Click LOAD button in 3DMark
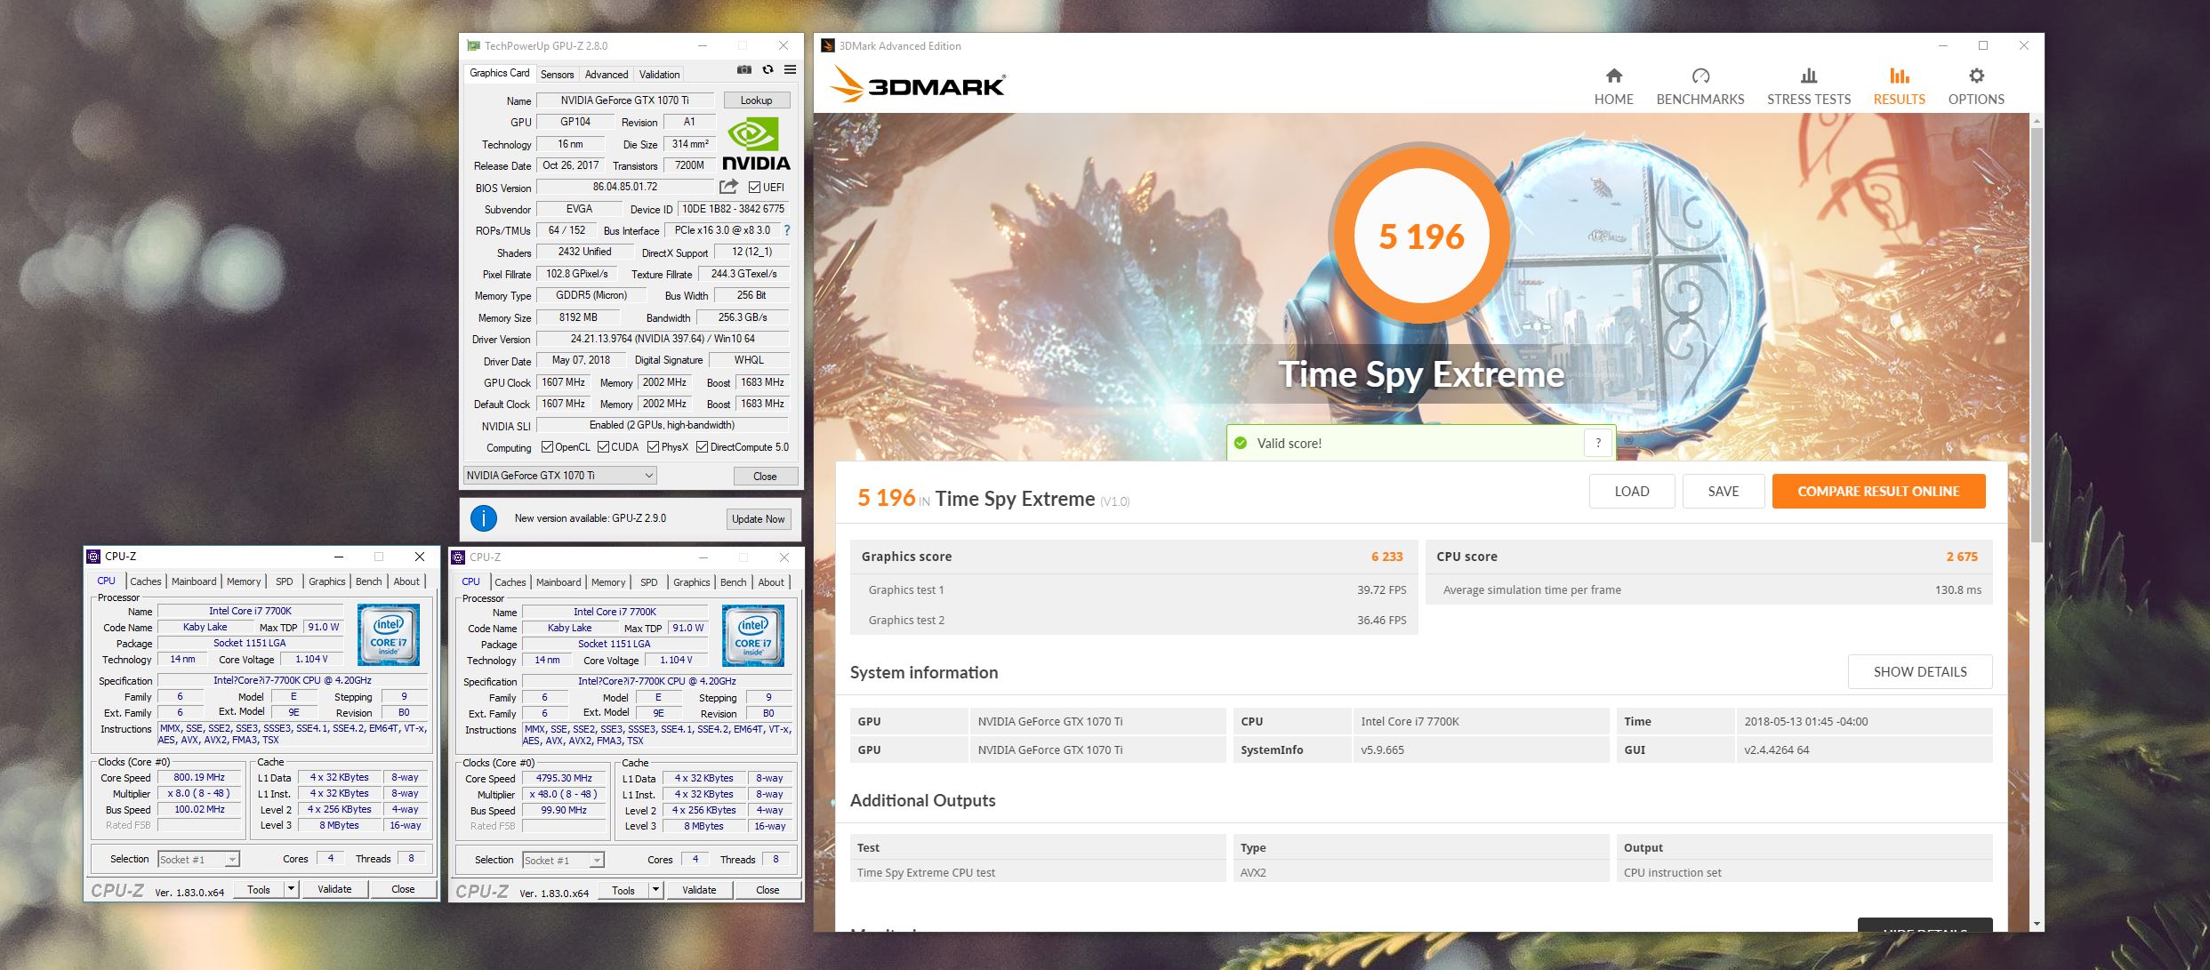Image resolution: width=2210 pixels, height=970 pixels. point(1632,492)
